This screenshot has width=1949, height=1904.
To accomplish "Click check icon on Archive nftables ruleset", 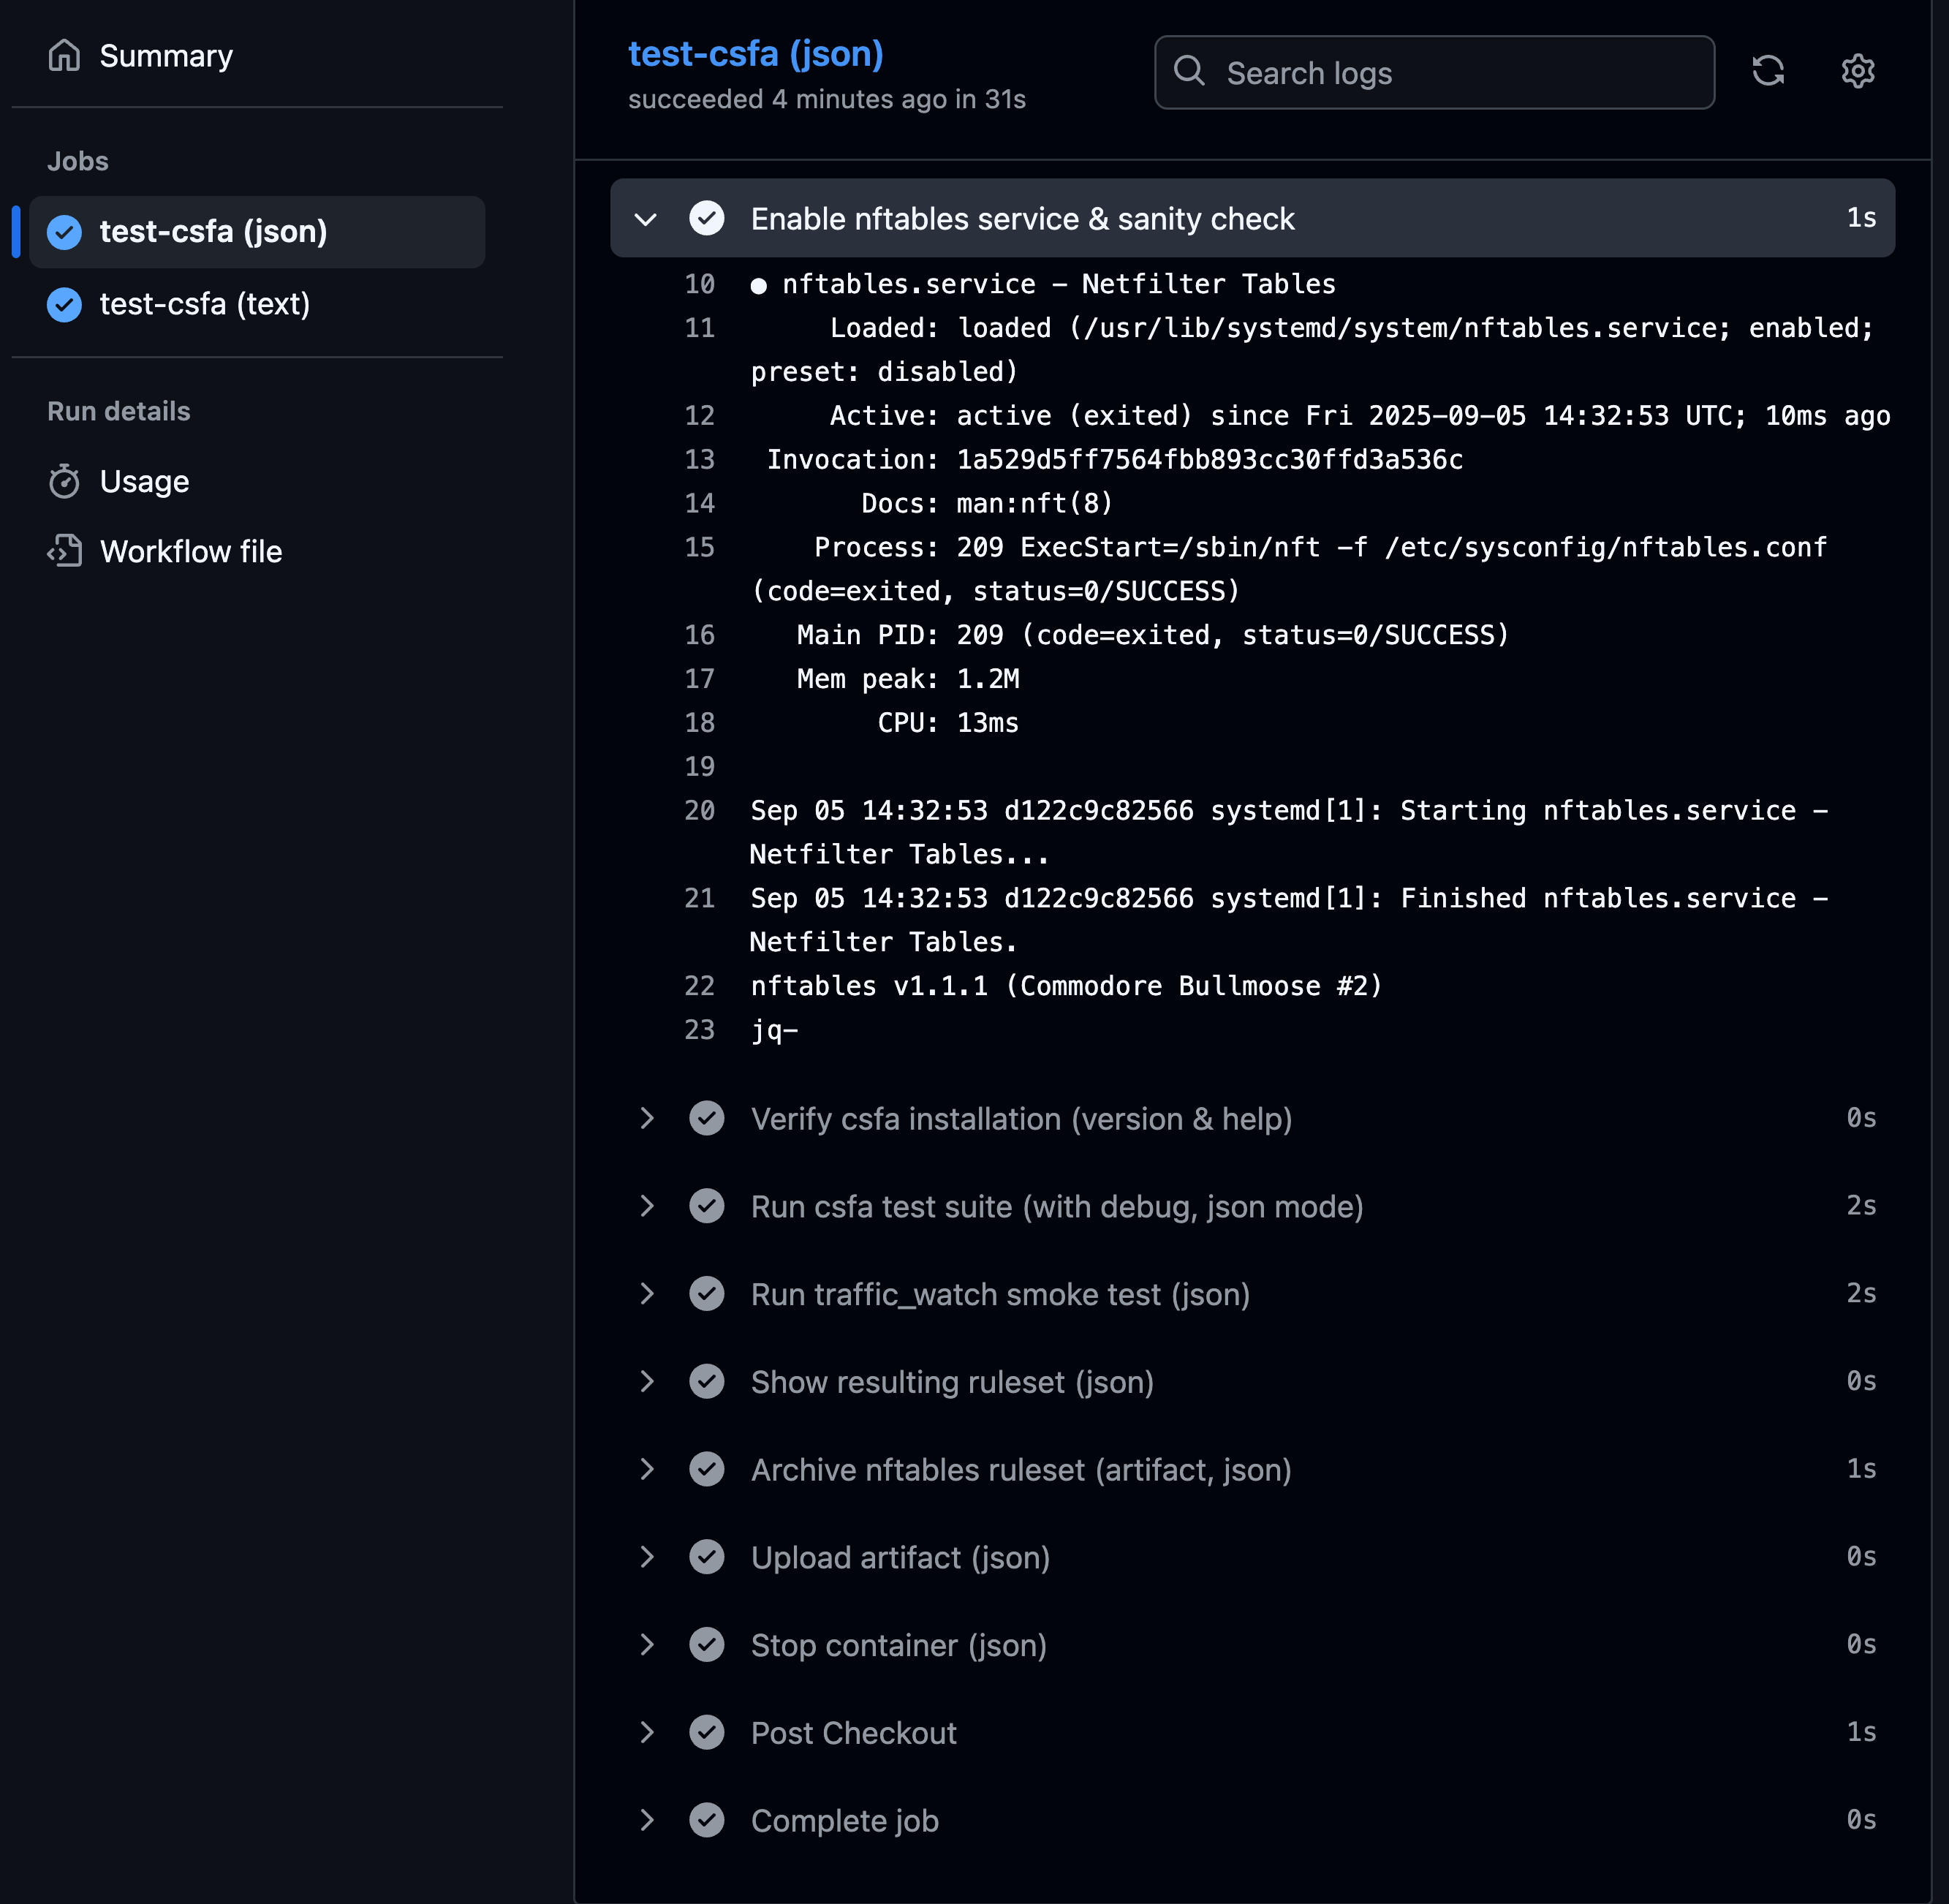I will pos(707,1470).
